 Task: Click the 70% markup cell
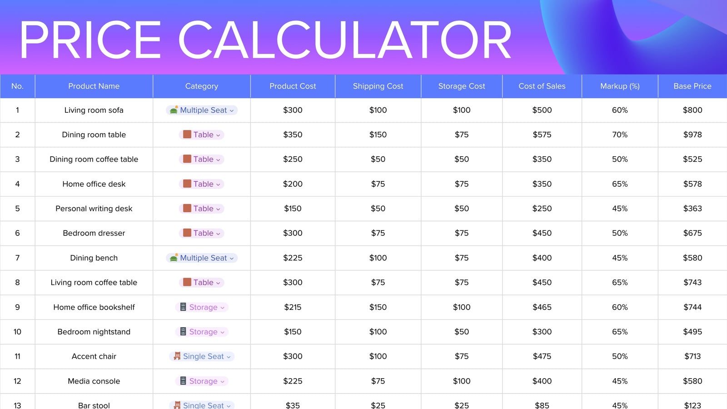tap(620, 135)
